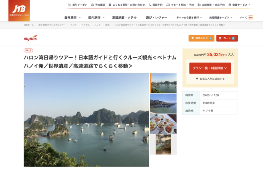Viewport: 263px width, 169px height.
Task: Expand the 海外旅行 dropdown menu
Action: (73, 18)
